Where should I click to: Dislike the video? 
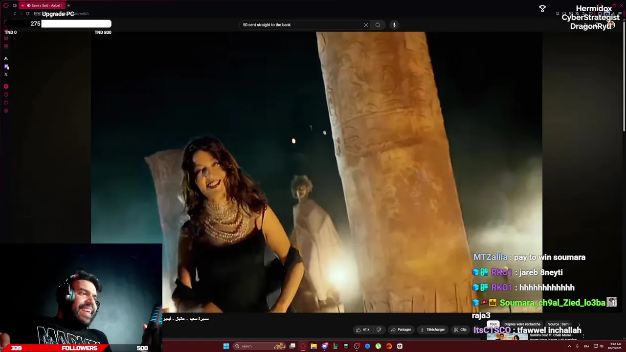point(379,330)
